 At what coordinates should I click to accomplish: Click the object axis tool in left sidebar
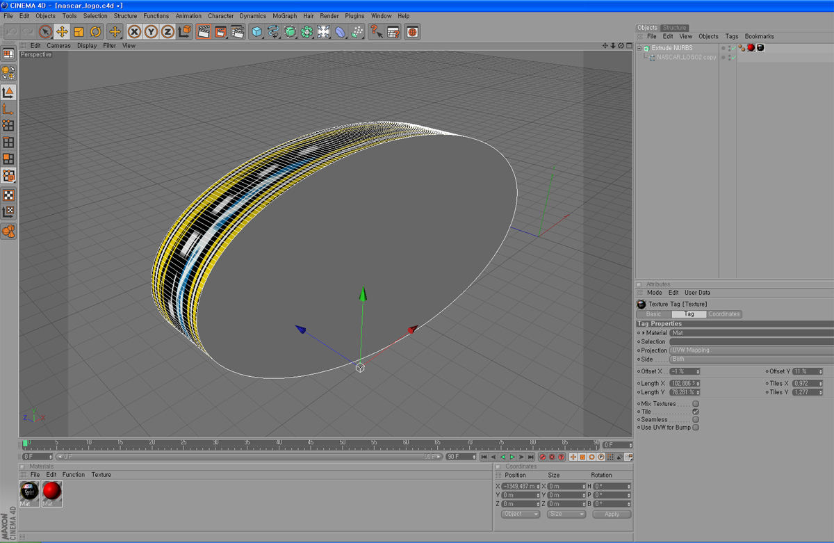(x=8, y=109)
